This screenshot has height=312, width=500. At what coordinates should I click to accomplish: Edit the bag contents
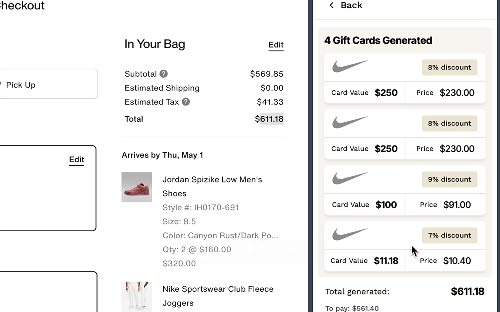(x=276, y=45)
